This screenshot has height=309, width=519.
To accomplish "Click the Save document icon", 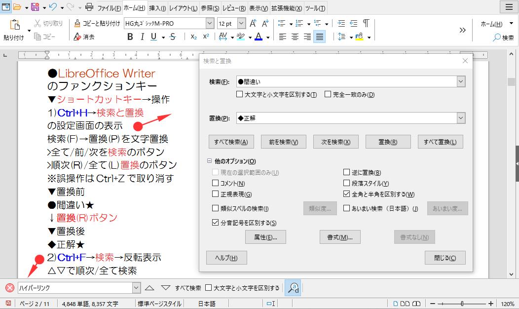I will point(35,7).
